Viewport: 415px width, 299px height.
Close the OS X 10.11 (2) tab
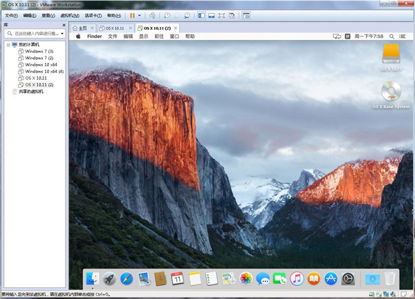[x=176, y=28]
